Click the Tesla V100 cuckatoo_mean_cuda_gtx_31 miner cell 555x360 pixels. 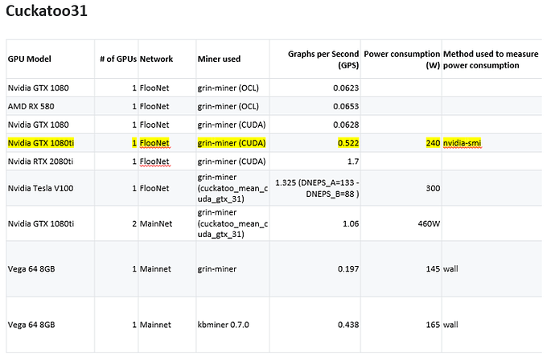click(x=232, y=188)
